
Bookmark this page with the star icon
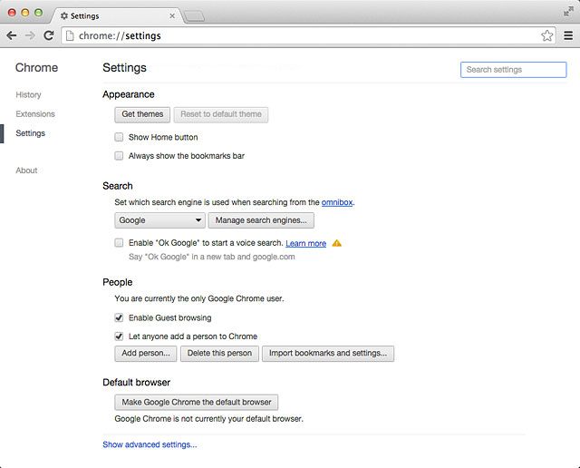point(546,35)
